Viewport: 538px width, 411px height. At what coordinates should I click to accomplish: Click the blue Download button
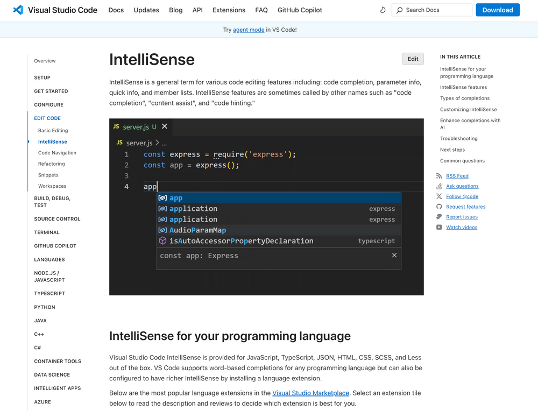pyautogui.click(x=498, y=10)
